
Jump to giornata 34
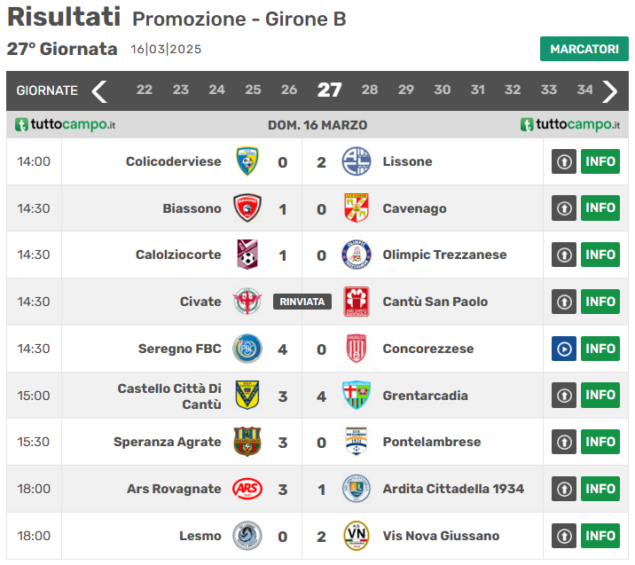click(584, 90)
